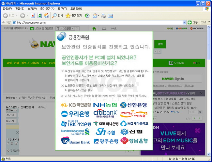Image resolution: width=212 pixels, height=162 pixels.
Task: Select the Sh 수협 logo
Action: point(105,132)
